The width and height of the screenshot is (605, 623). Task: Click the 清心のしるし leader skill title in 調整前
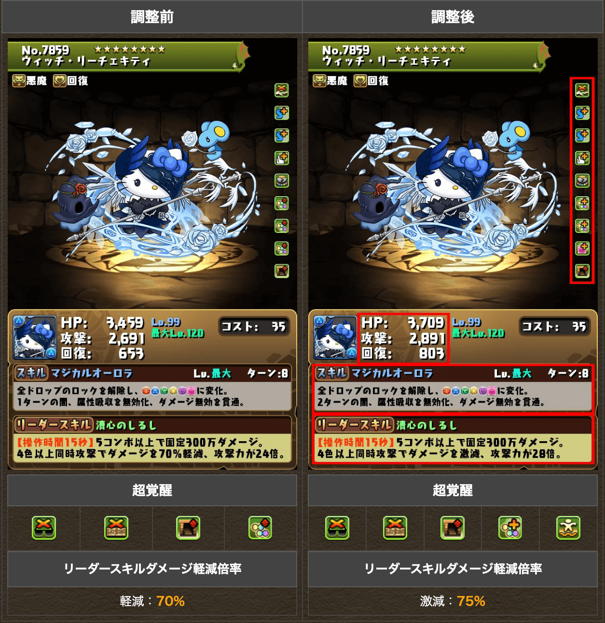point(126,425)
